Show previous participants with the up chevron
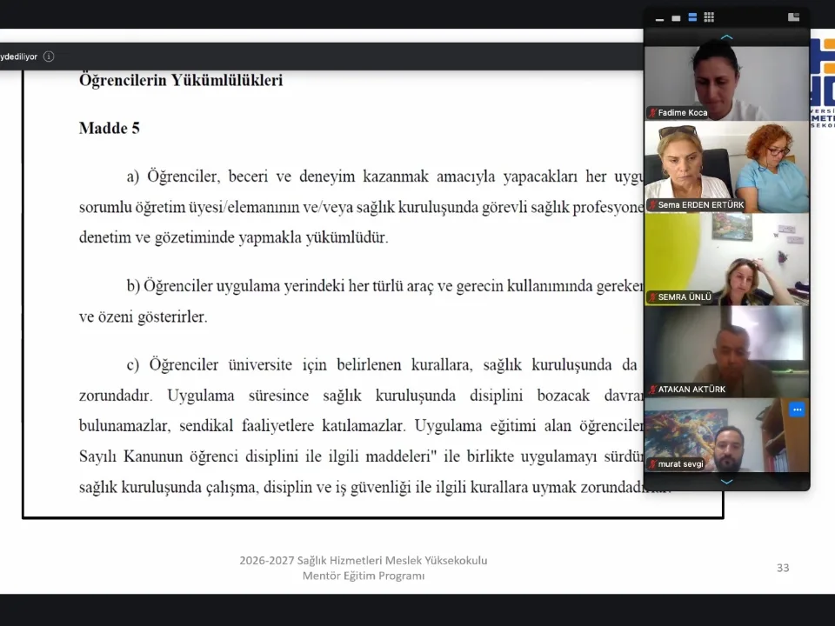The width and height of the screenshot is (835, 626). tap(726, 37)
